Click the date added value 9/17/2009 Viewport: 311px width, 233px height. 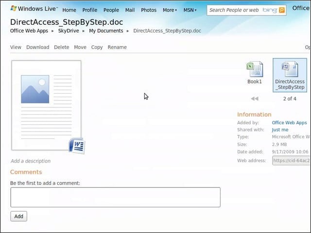pyautogui.click(x=290, y=152)
